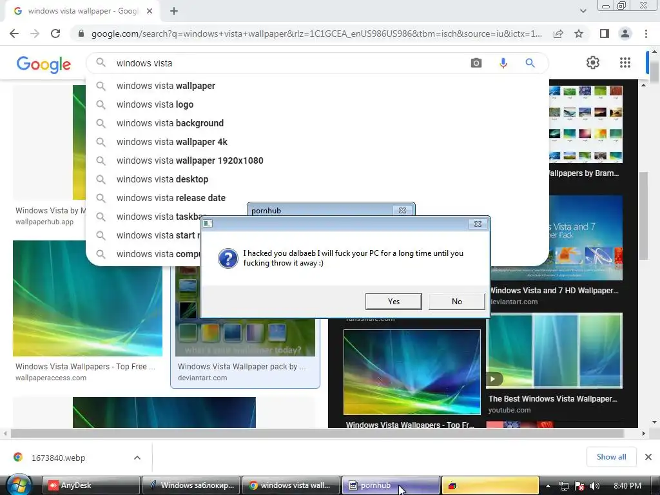Select suggestion windows vista wallpaper 1920x1080
Viewport: 660px width, 495px height.
(317, 160)
